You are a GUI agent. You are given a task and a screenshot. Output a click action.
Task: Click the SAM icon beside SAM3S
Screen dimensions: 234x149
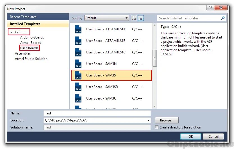pos(78,75)
